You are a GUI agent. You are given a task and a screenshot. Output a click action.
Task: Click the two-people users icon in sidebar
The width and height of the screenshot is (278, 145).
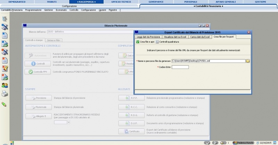[5, 85]
